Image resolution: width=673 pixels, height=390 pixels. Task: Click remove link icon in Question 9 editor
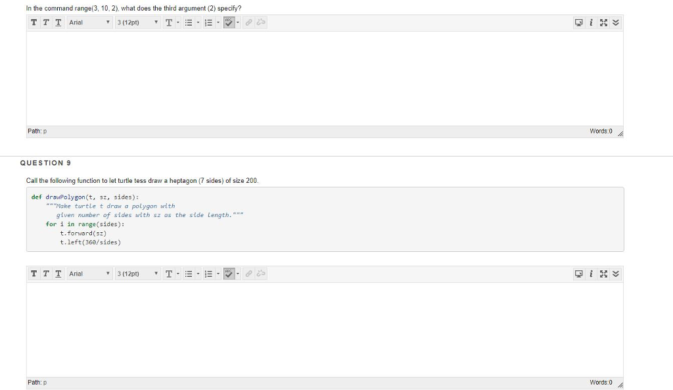(260, 274)
